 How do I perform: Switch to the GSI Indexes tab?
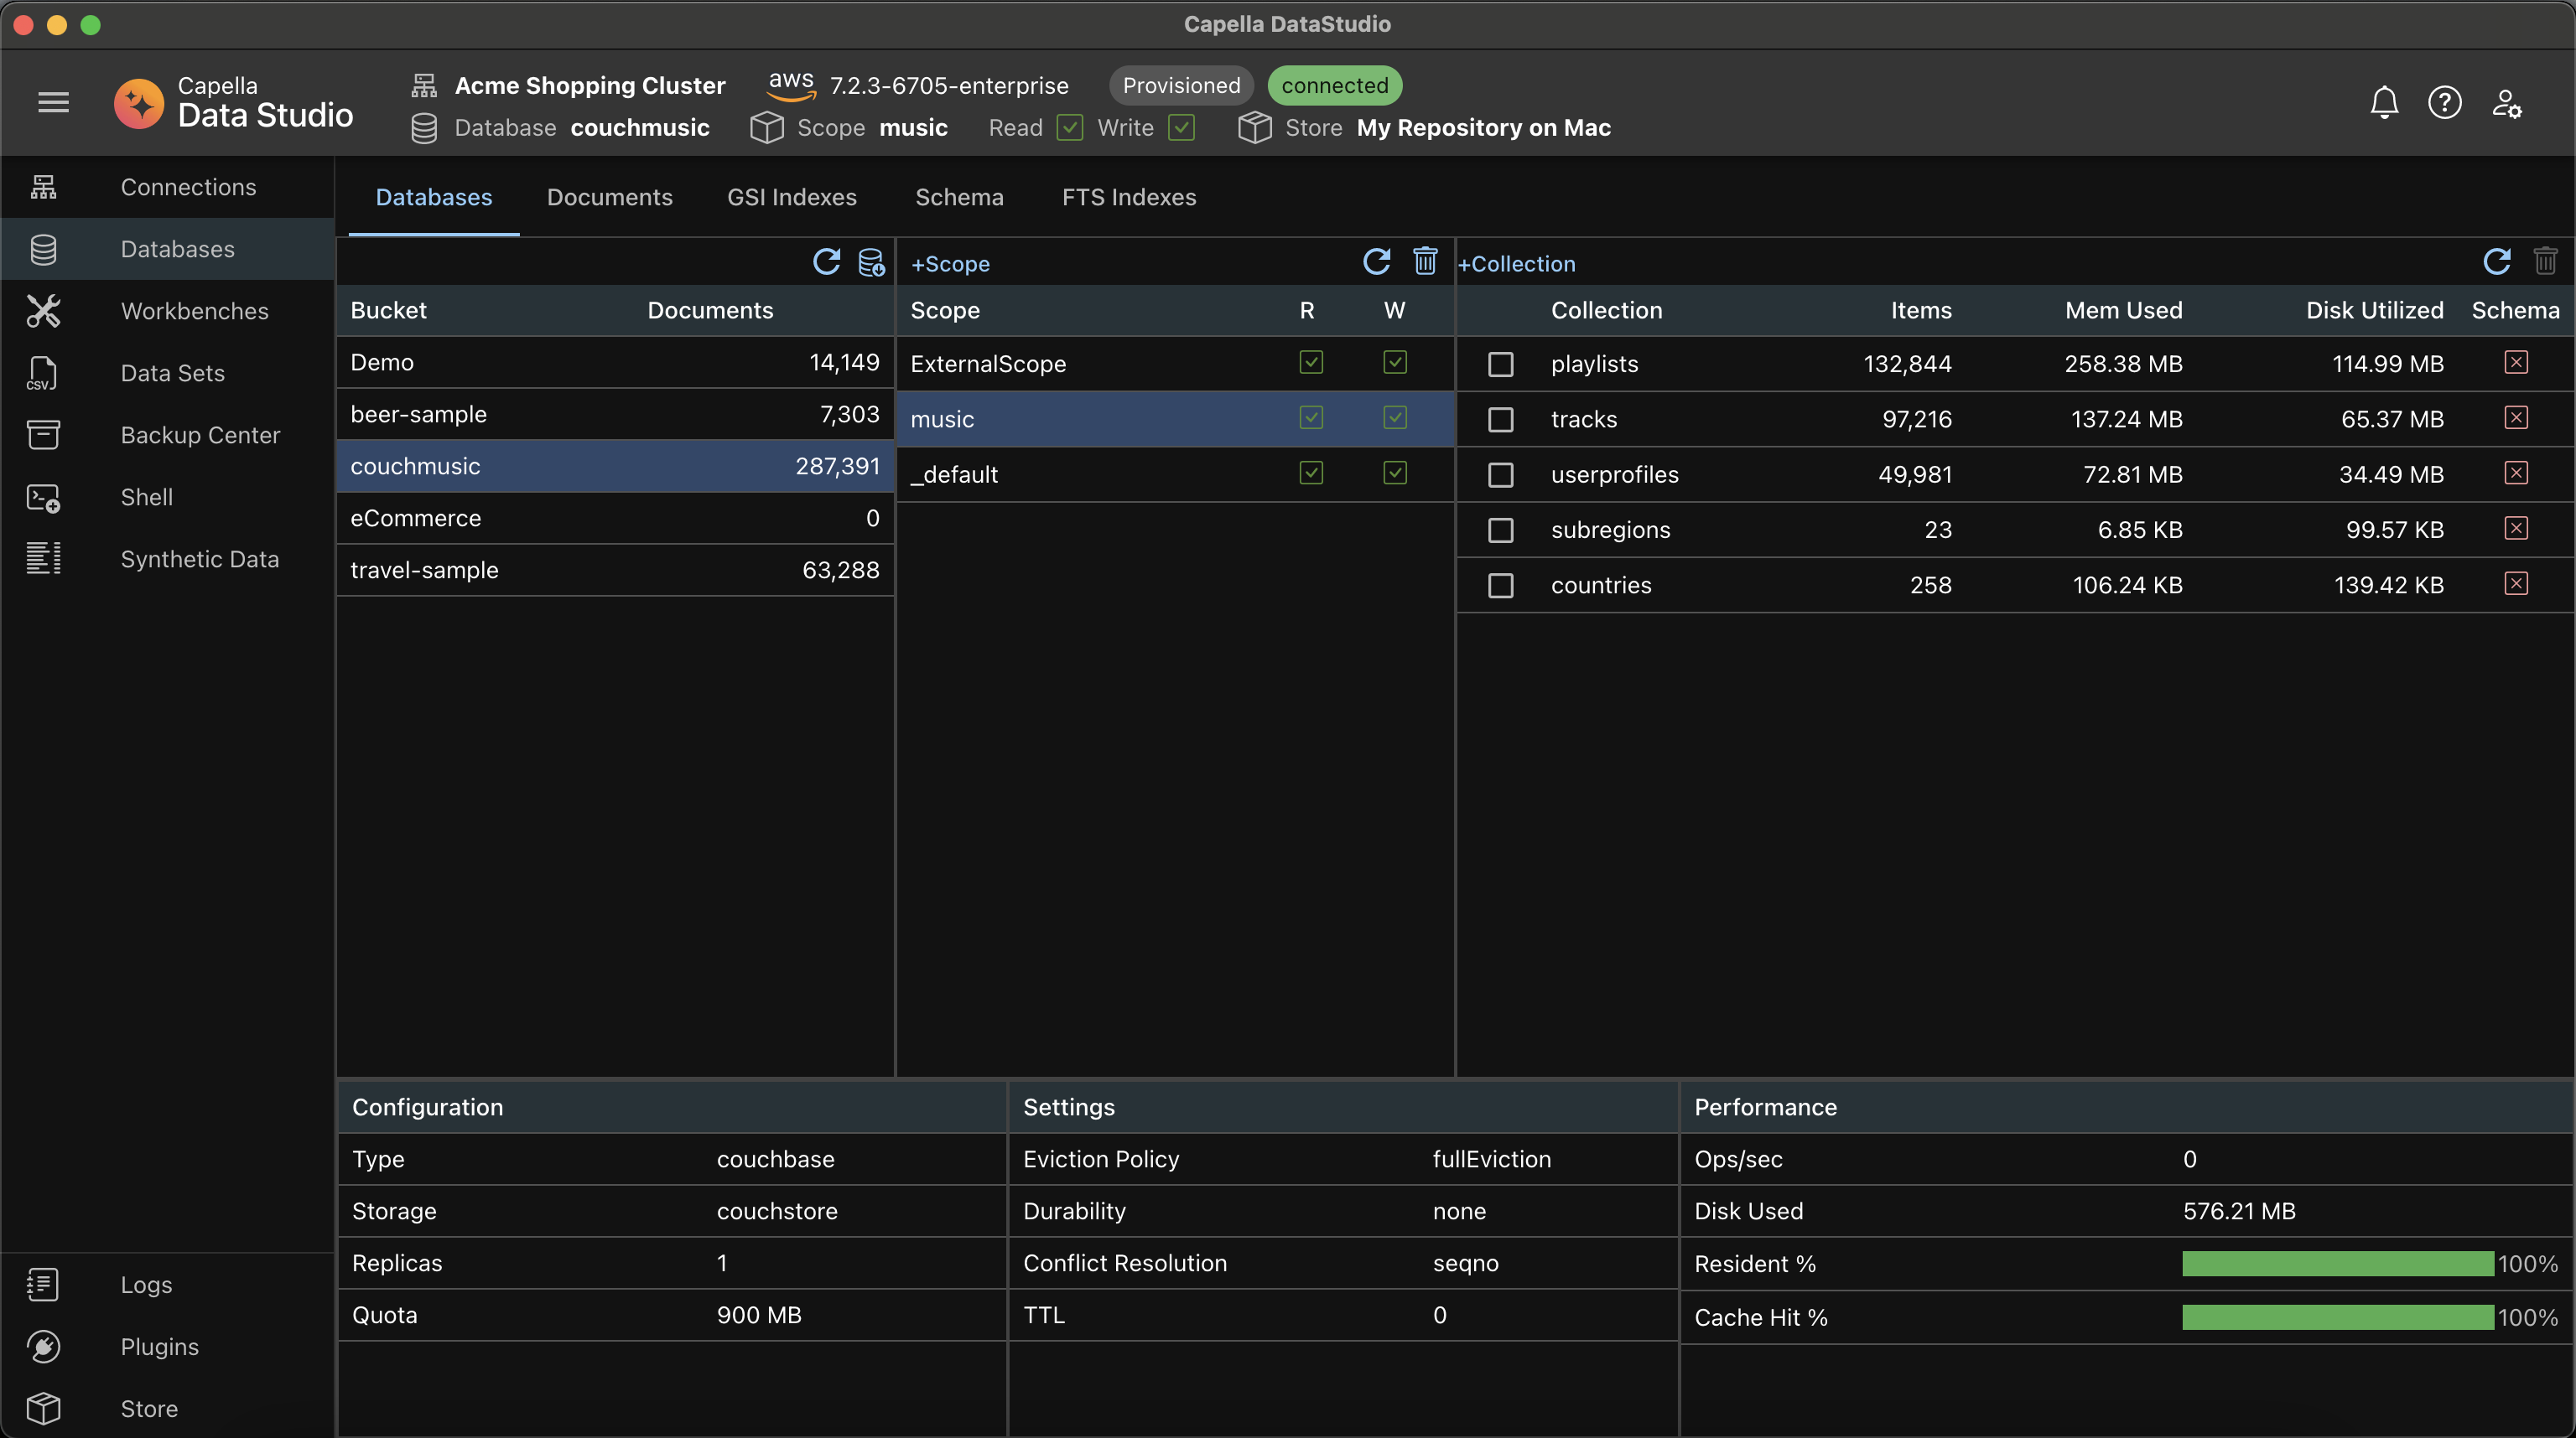(x=791, y=197)
